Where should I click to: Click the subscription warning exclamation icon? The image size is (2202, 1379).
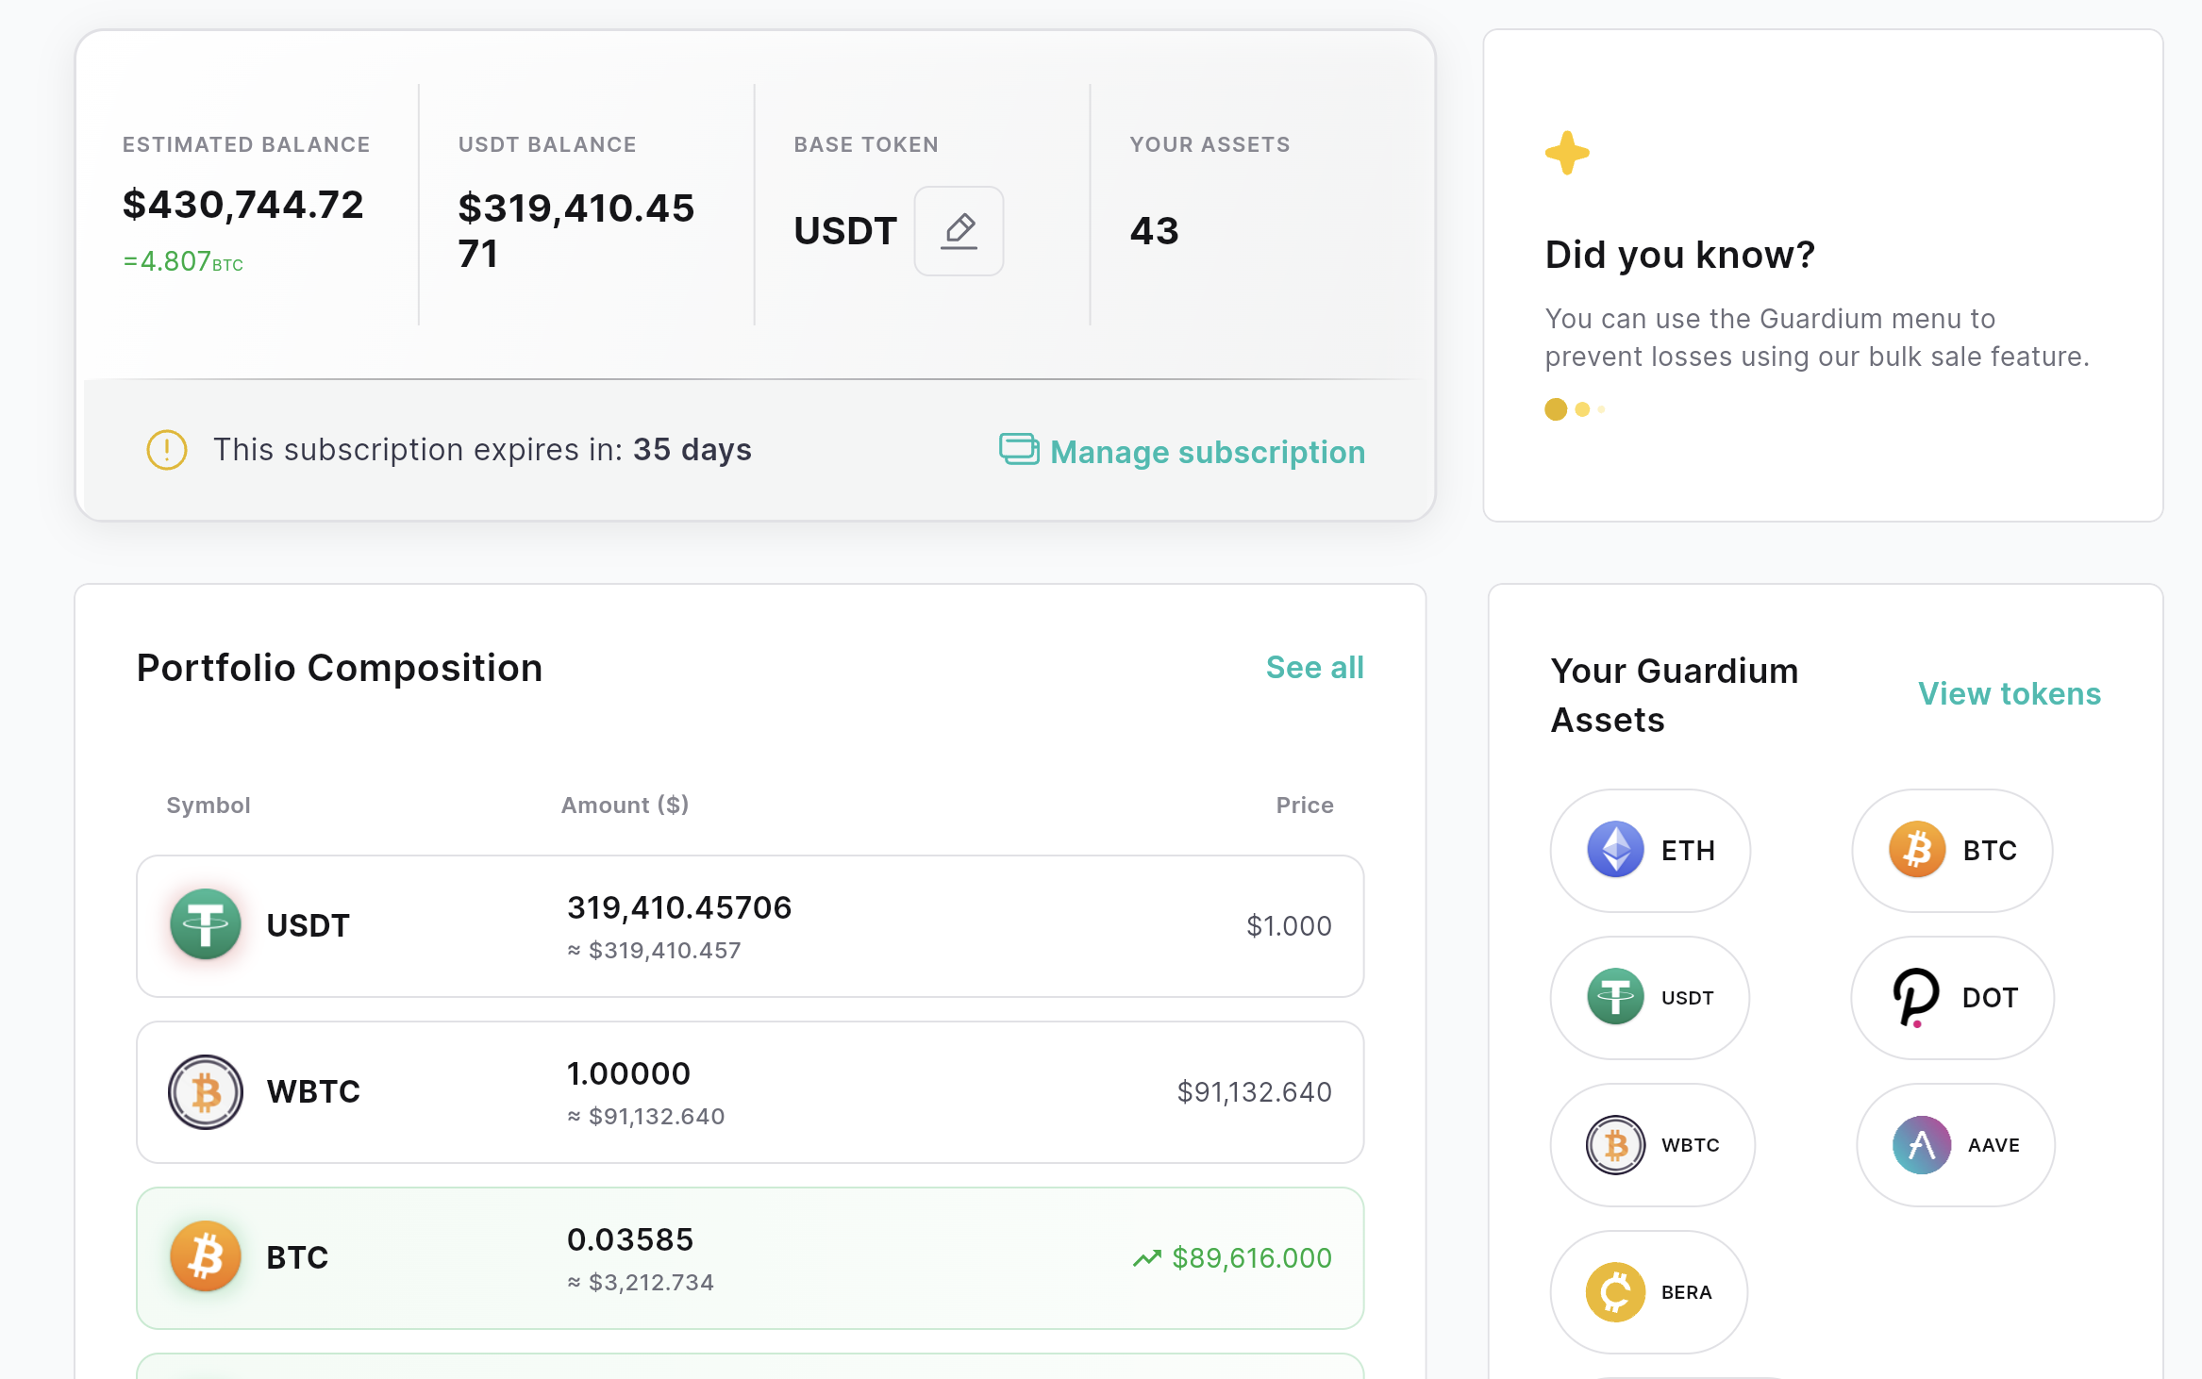pyautogui.click(x=167, y=450)
